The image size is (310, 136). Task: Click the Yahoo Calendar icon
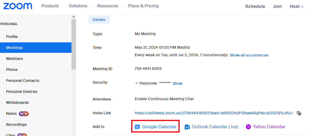click(248, 127)
